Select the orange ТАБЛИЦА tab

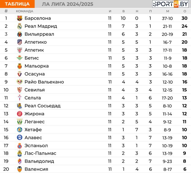17,4
